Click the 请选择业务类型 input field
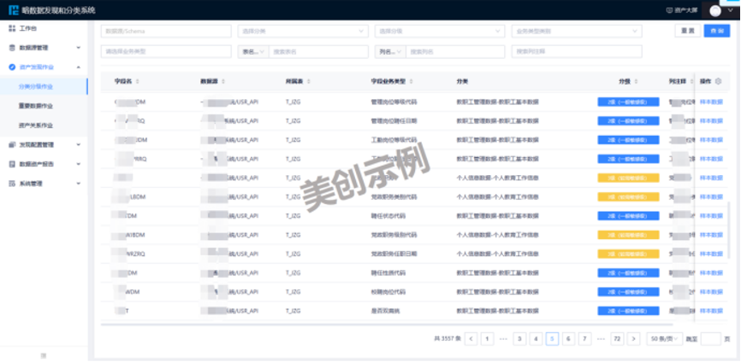This screenshot has width=741, height=362. click(166, 52)
